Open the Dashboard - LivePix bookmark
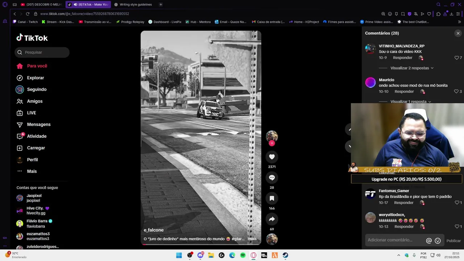 (165, 22)
